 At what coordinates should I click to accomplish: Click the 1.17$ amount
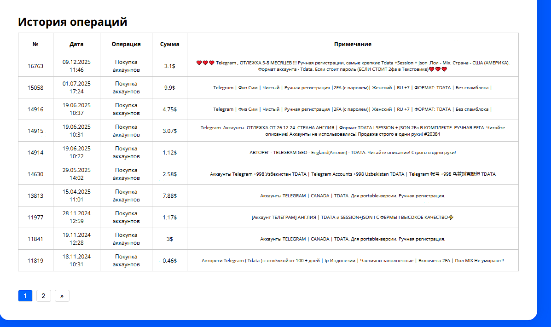click(x=170, y=218)
